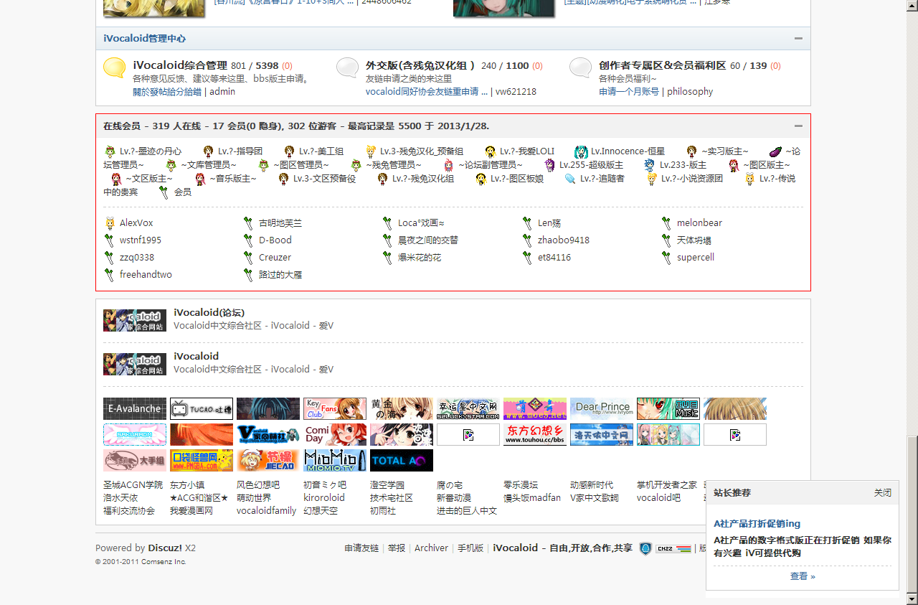Open the JIECAO 节操 banner
Screen dimensions: 918x605
click(x=268, y=460)
